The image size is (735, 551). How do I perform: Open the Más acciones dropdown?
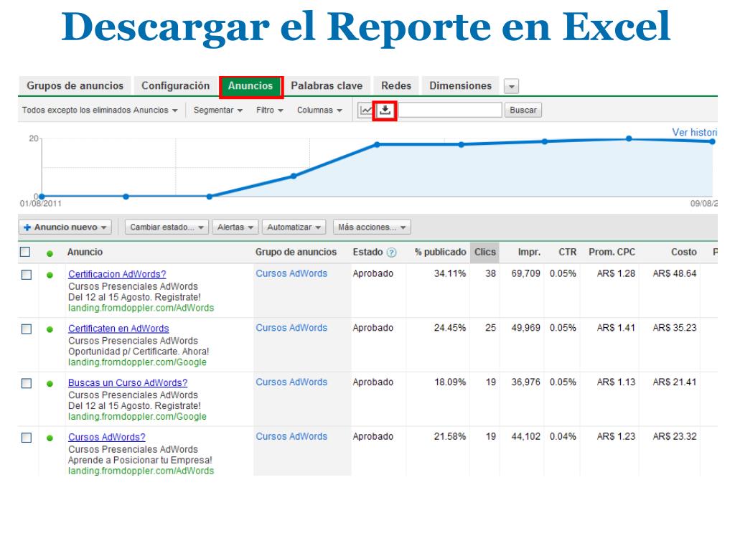pyautogui.click(x=372, y=227)
